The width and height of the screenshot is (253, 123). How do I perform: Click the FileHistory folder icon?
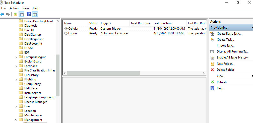click(x=21, y=75)
